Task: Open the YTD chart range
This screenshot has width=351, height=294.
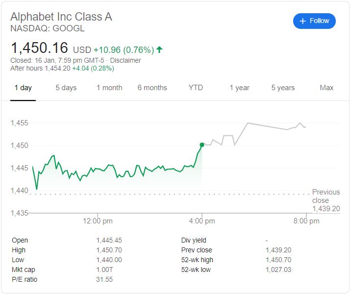Action: click(x=196, y=88)
